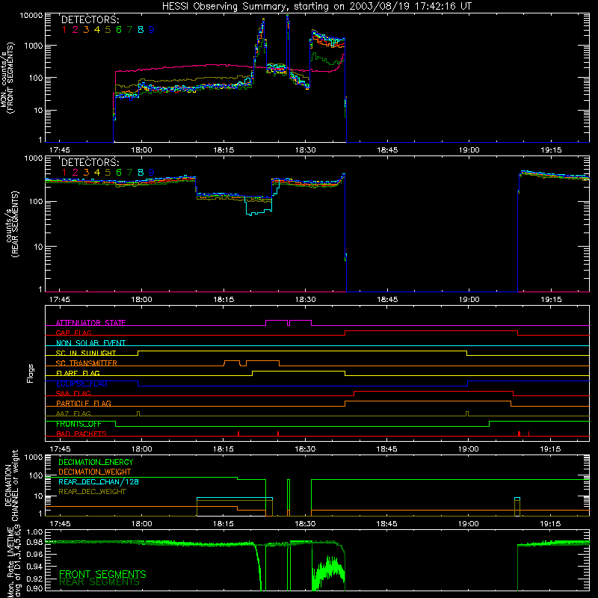Click detector 3 legend number in rear panel
Screen dimensions: 598x598
pos(86,173)
